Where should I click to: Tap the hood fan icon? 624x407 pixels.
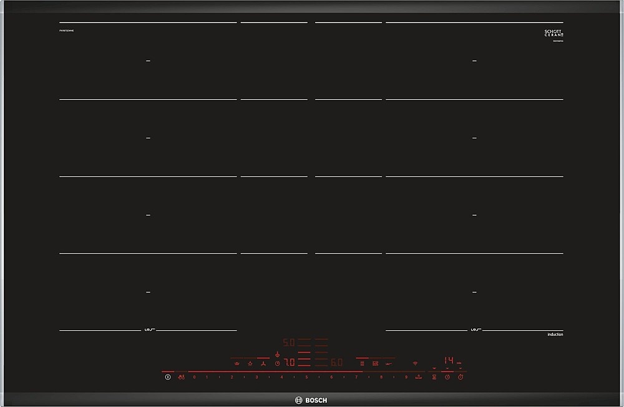click(263, 363)
